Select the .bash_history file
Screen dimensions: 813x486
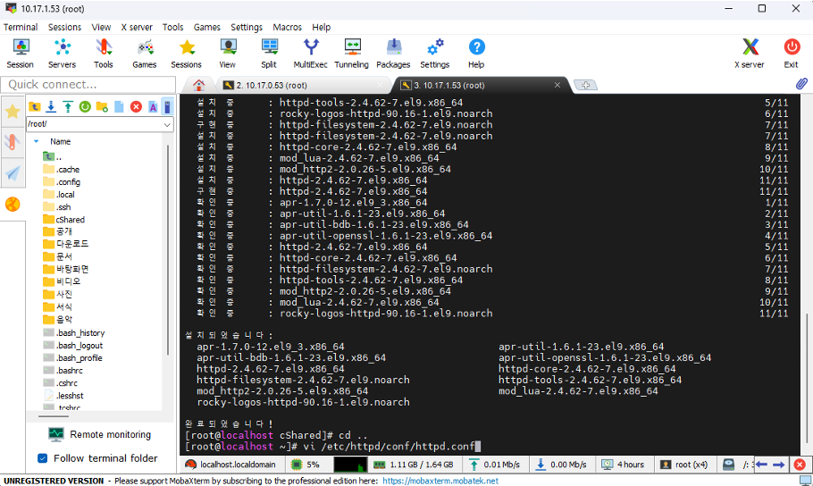click(x=73, y=333)
